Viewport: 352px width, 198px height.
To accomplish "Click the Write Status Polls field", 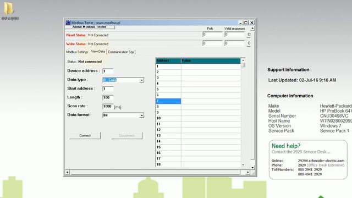I will [x=212, y=43].
